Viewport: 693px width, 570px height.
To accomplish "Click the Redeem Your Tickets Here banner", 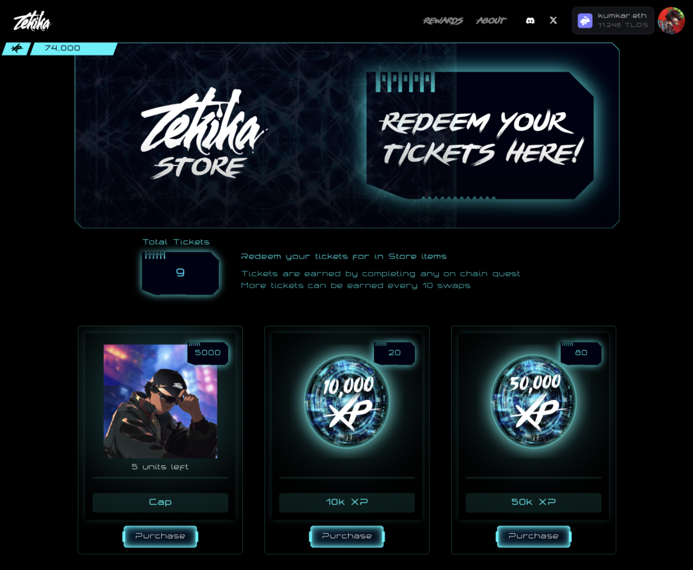I will 480,136.
